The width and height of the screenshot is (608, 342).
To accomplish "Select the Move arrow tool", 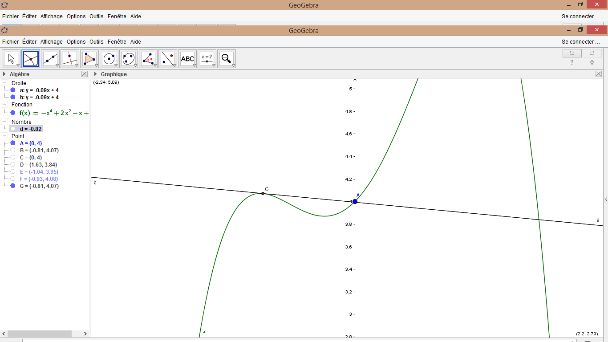I will coord(12,59).
